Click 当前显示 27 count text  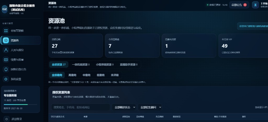coord(261,107)
